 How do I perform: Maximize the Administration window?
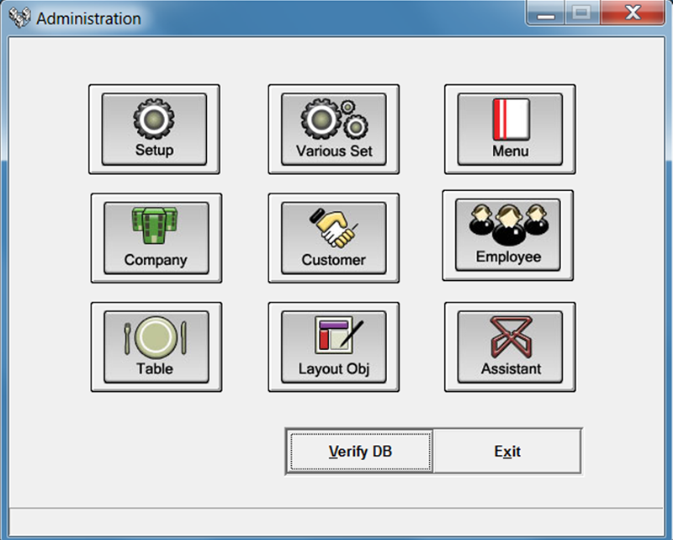(x=582, y=13)
